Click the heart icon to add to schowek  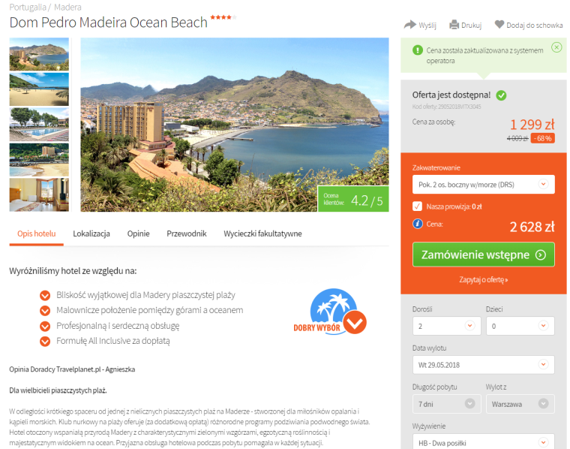[499, 24]
